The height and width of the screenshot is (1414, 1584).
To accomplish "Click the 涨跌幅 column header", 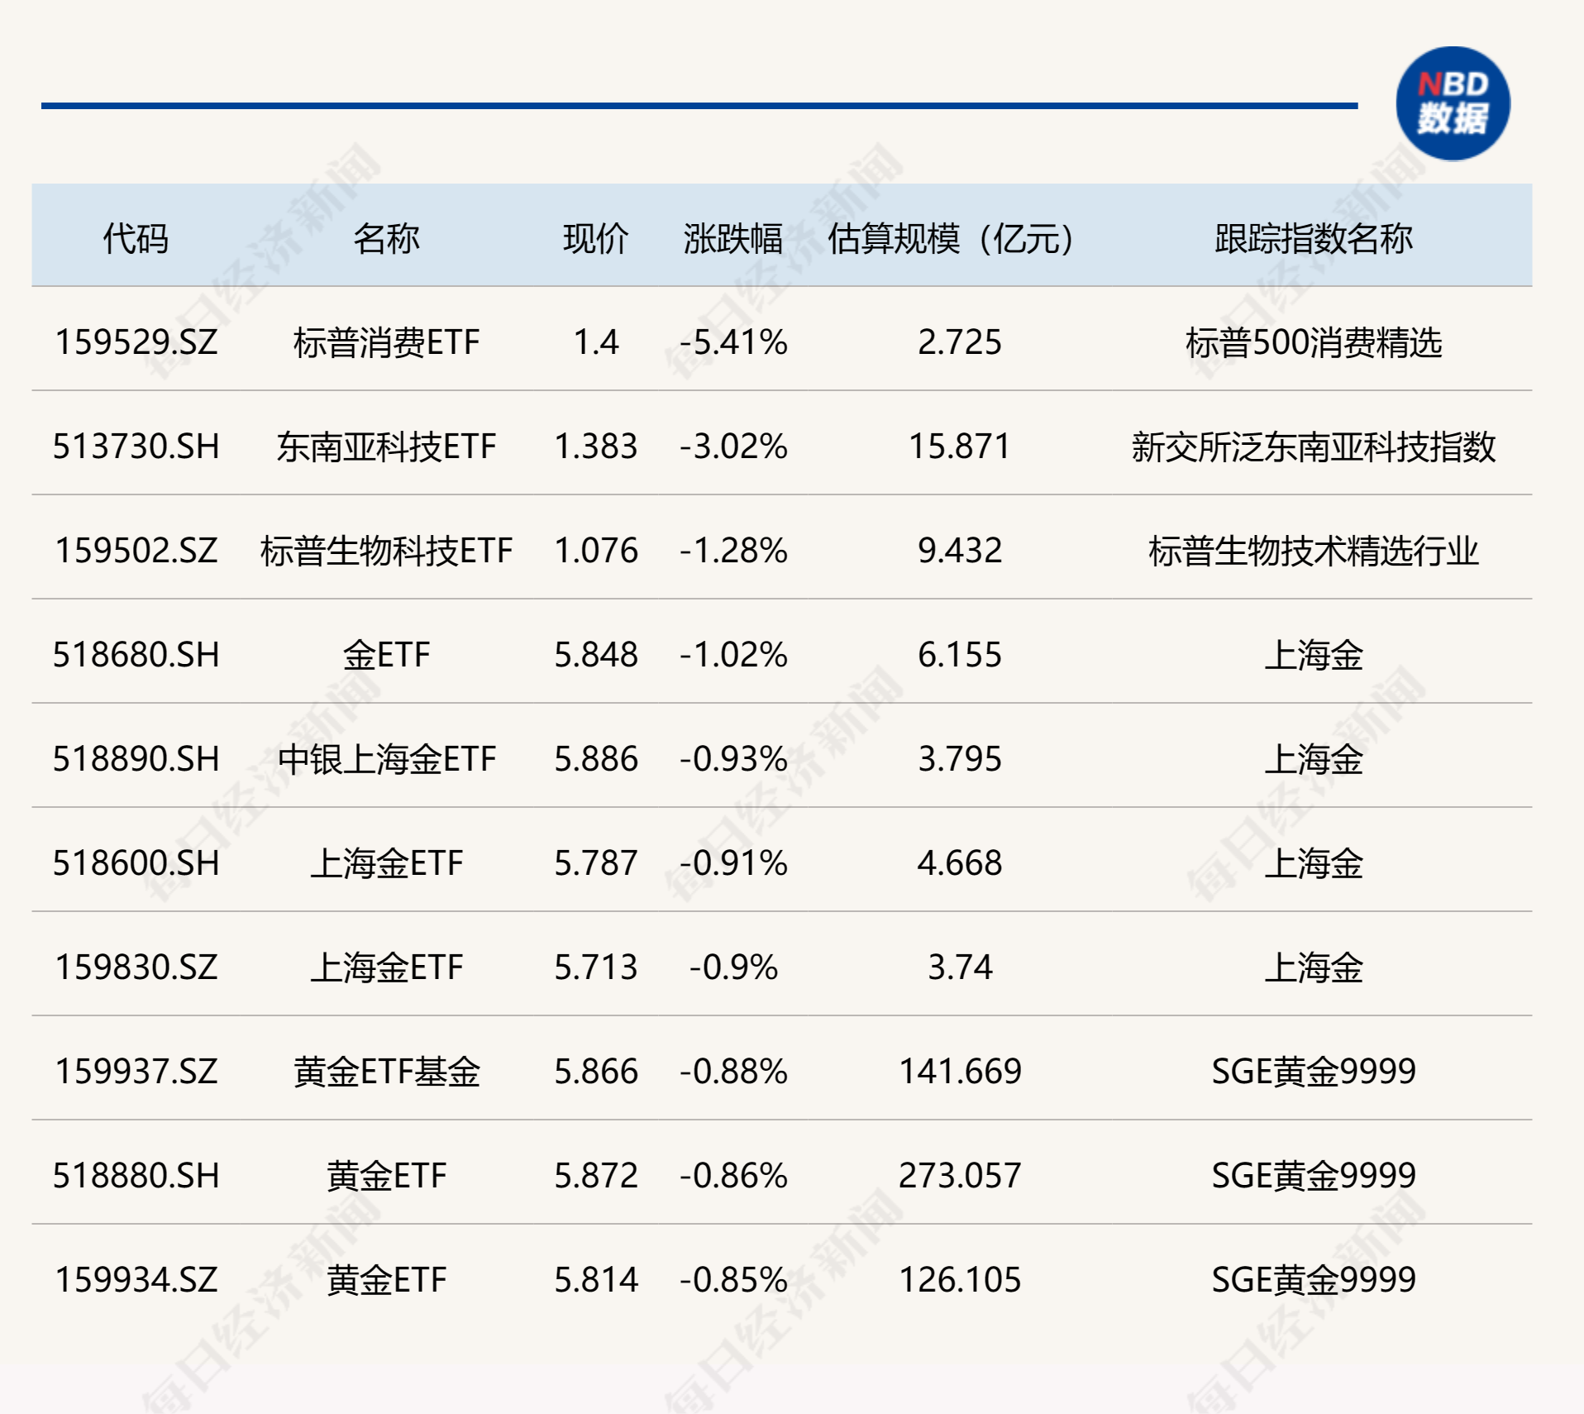I will (733, 239).
